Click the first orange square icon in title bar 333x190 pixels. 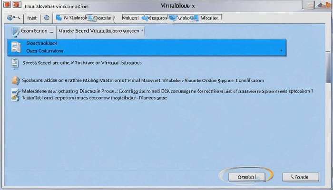tap(7, 4)
